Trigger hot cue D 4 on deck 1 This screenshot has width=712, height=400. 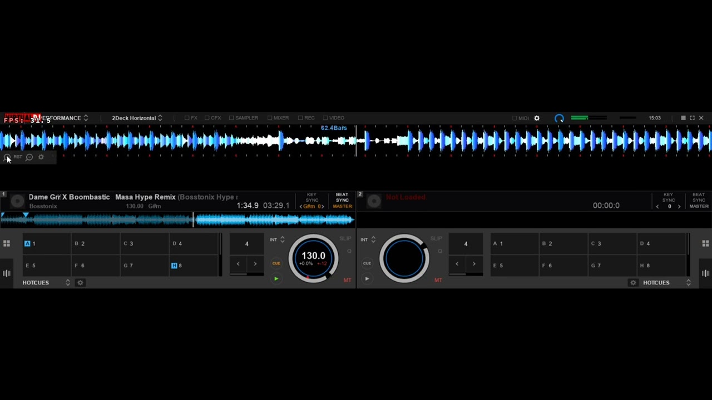(x=194, y=243)
